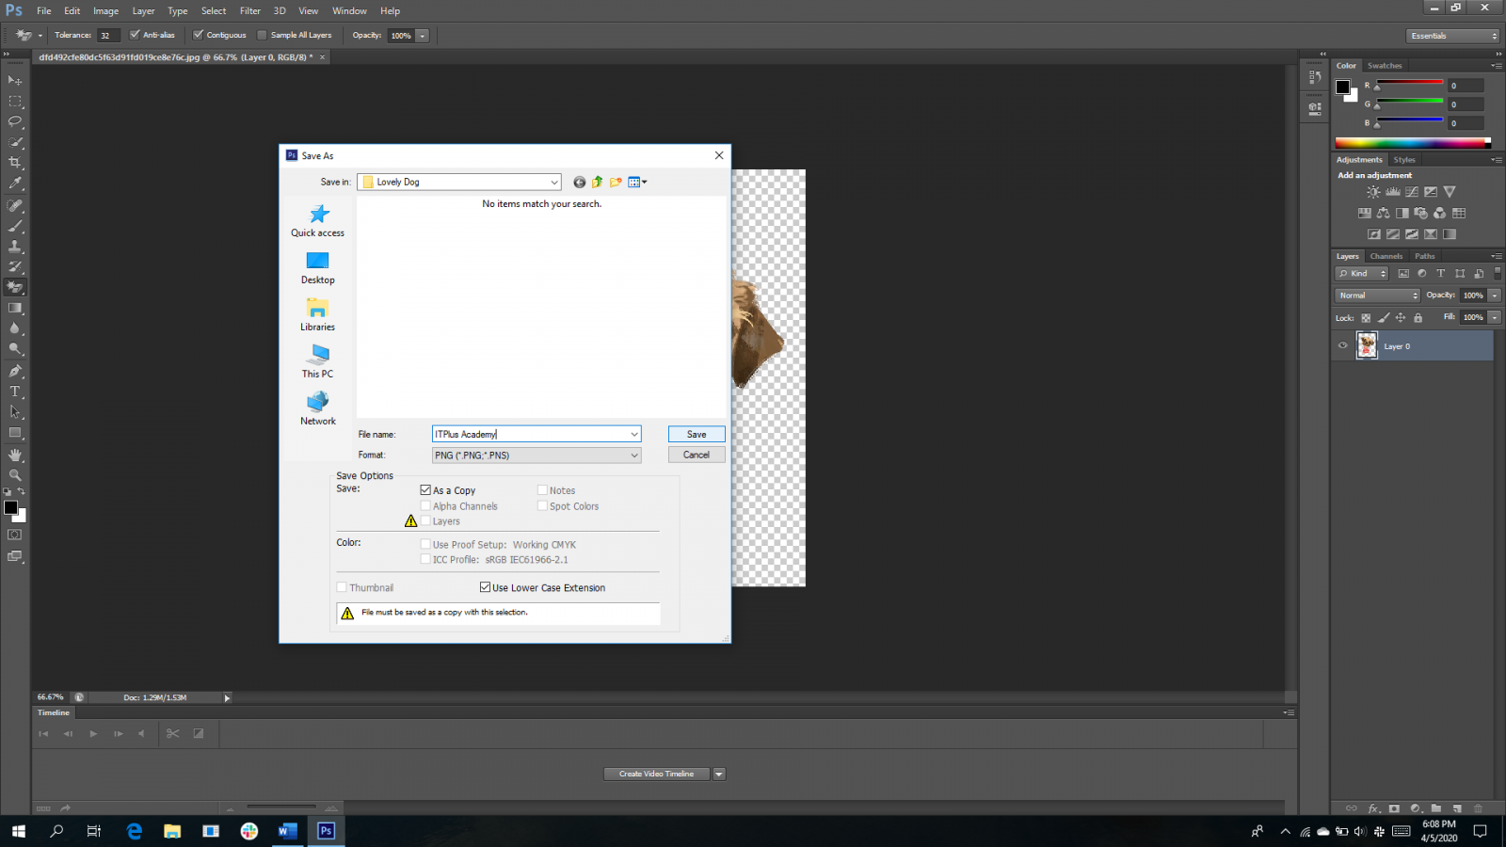Select the Horizontal Type tool
Image resolution: width=1506 pixels, height=847 pixels.
tap(15, 392)
